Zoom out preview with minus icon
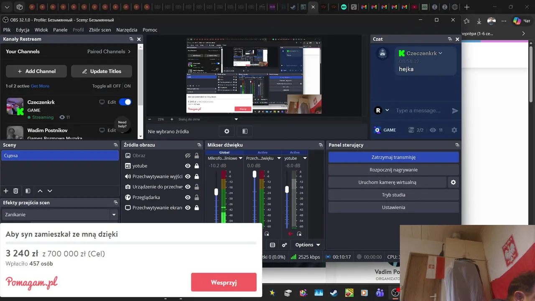This screenshot has width=535, height=301. 150,119
